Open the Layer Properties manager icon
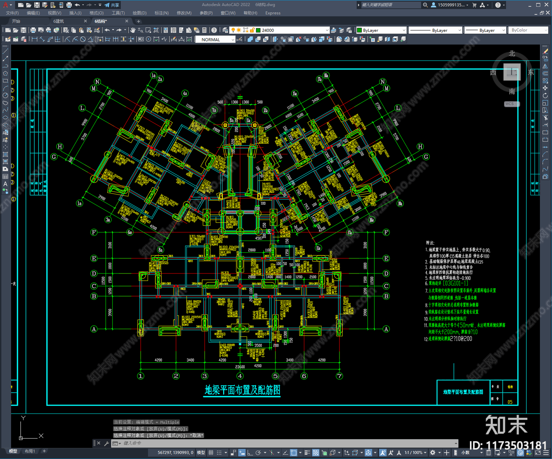 [x=225, y=30]
